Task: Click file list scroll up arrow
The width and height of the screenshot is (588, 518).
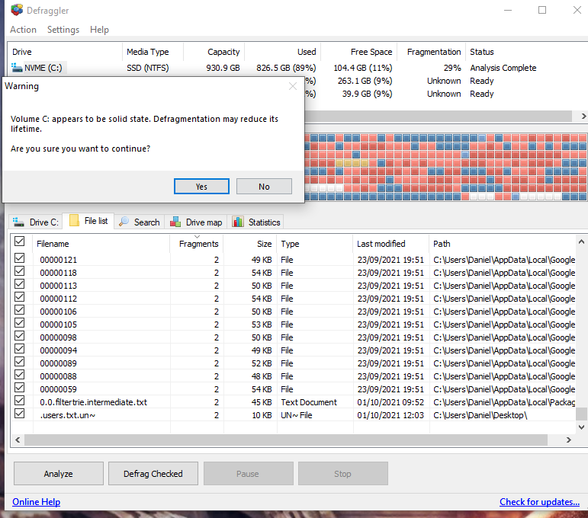Action: (x=581, y=242)
